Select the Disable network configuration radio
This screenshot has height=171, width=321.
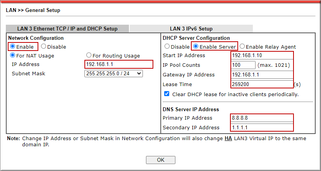click(x=44, y=47)
